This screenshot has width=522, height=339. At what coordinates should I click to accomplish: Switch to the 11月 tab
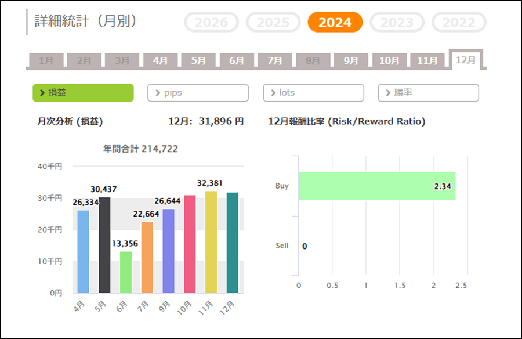click(427, 60)
